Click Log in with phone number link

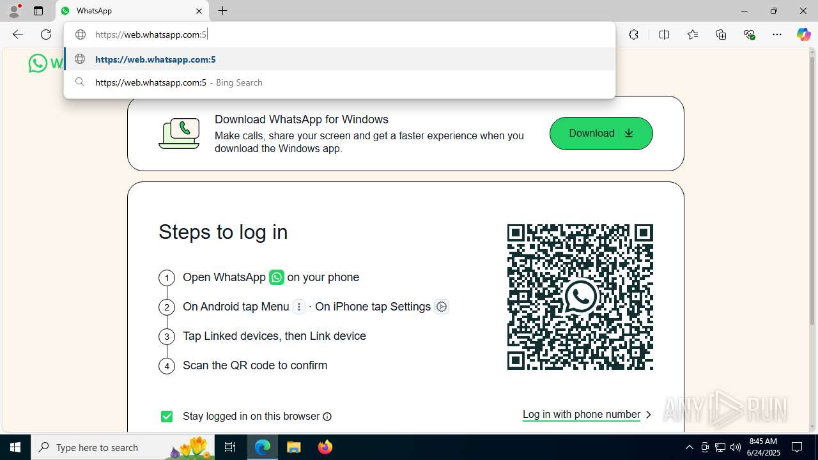click(581, 415)
